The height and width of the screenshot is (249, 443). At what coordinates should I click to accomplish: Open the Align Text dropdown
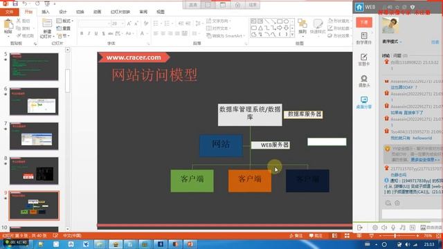pos(219,28)
